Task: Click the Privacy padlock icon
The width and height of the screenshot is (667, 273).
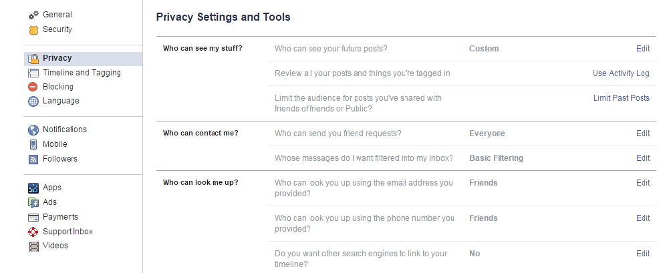Action: point(33,59)
